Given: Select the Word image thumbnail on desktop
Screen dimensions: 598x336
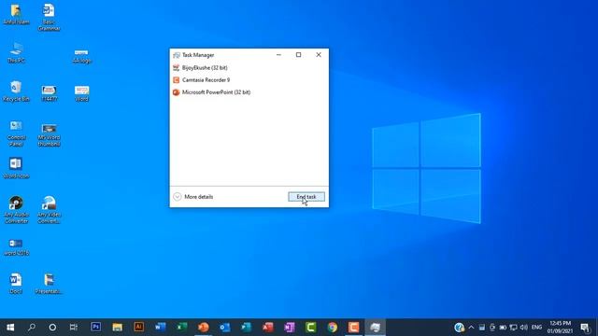Looking at the screenshot, I should [x=81, y=93].
